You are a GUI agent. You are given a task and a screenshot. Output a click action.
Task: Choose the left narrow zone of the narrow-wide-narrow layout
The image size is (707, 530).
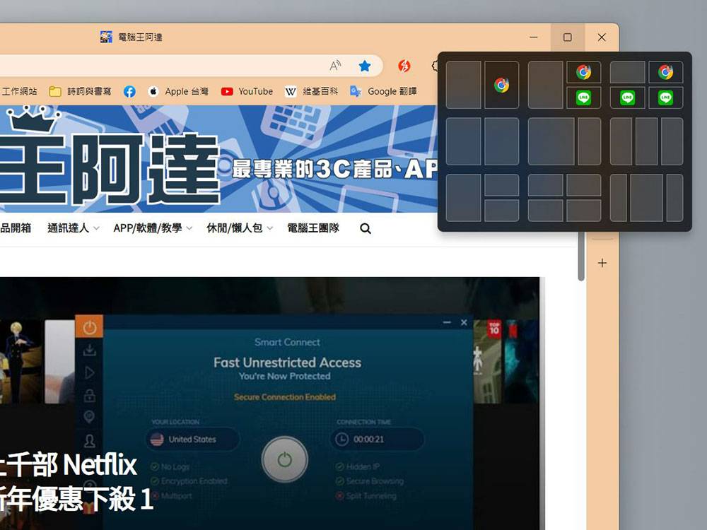[619, 198]
